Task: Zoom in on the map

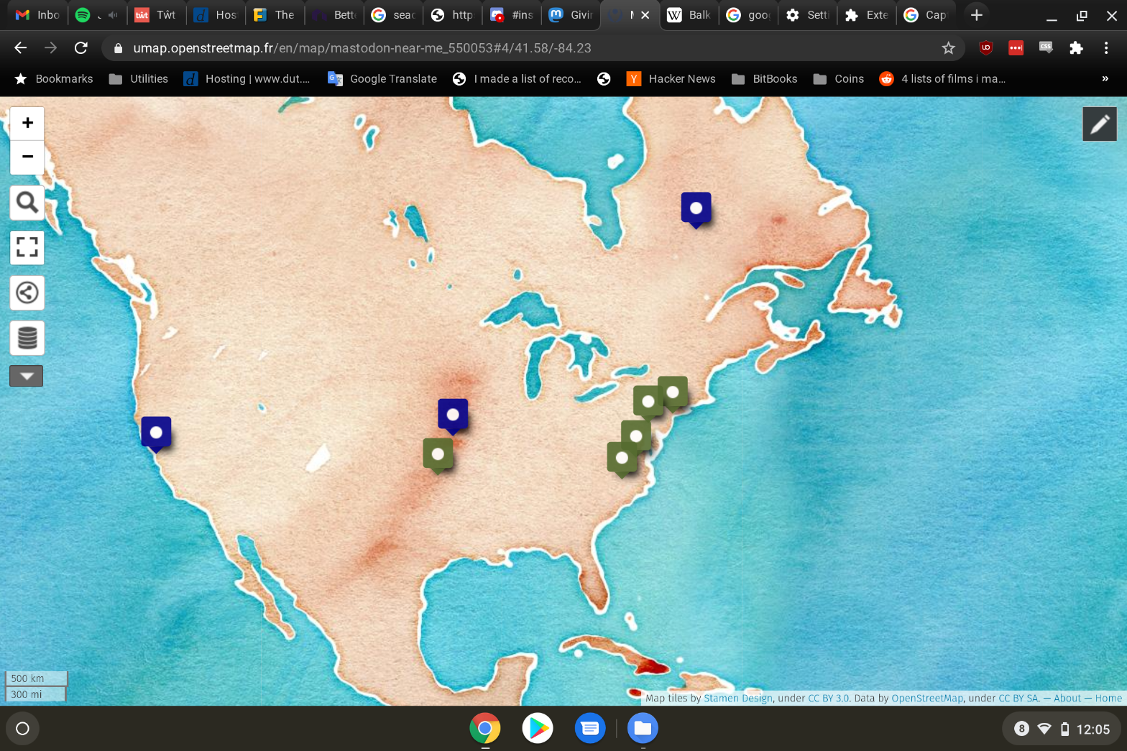Action: pos(27,123)
